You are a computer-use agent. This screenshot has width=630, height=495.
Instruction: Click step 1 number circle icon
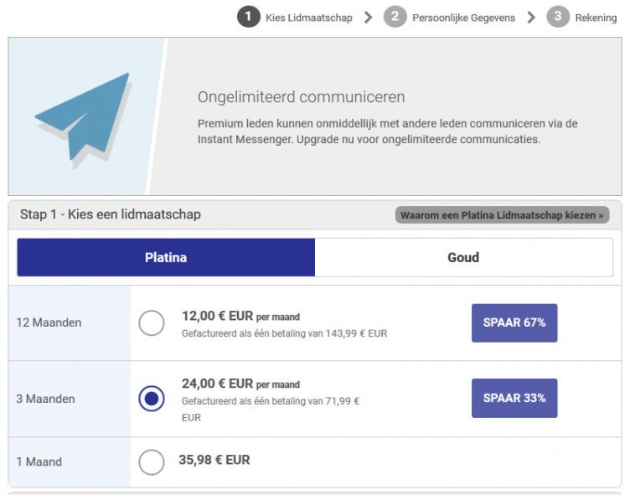[x=248, y=17]
